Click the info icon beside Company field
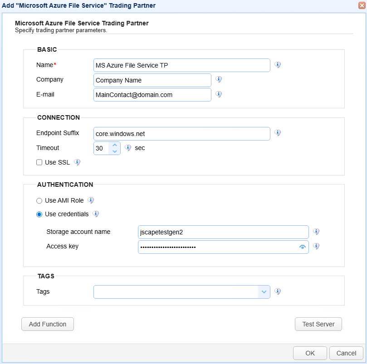Image resolution: width=367 pixels, height=364 pixels. (x=219, y=79)
